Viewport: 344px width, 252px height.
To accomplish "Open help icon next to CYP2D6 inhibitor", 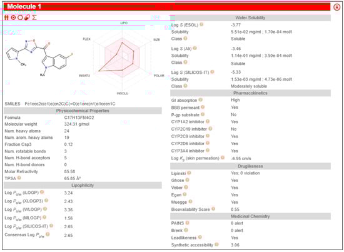I will click(x=208, y=143).
